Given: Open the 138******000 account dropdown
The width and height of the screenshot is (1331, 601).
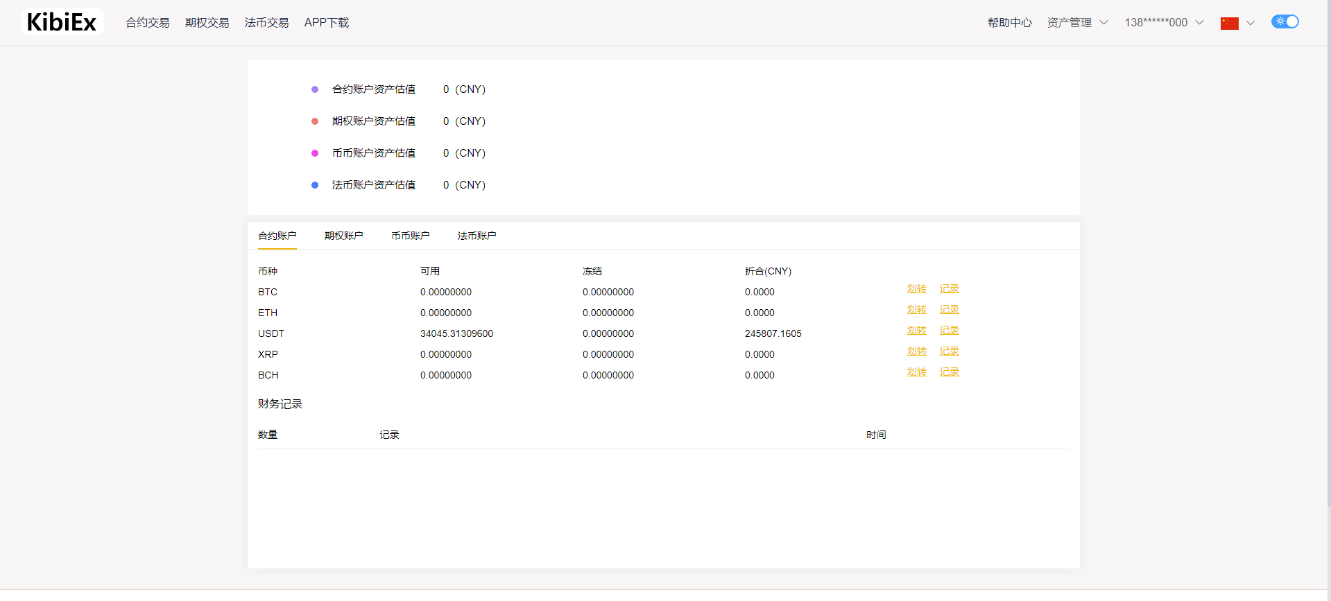Looking at the screenshot, I should [1164, 23].
